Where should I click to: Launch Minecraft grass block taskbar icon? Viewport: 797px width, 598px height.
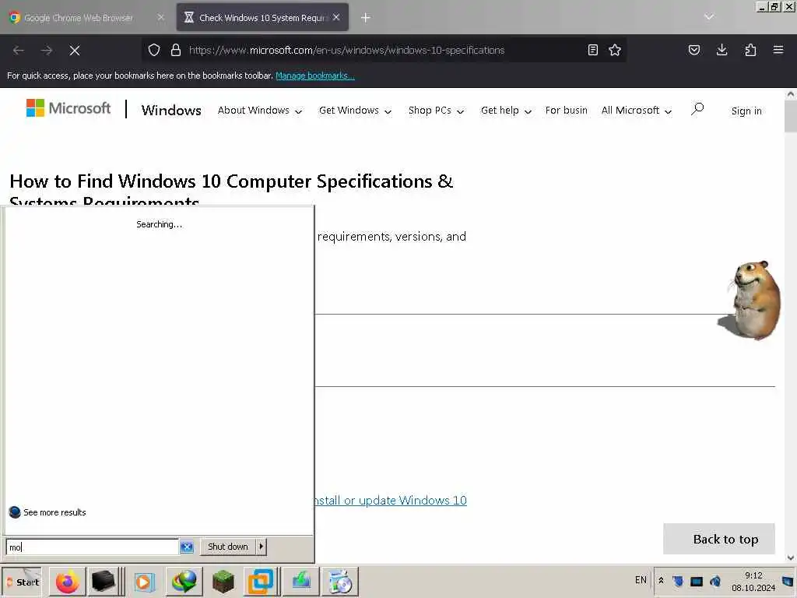point(223,582)
